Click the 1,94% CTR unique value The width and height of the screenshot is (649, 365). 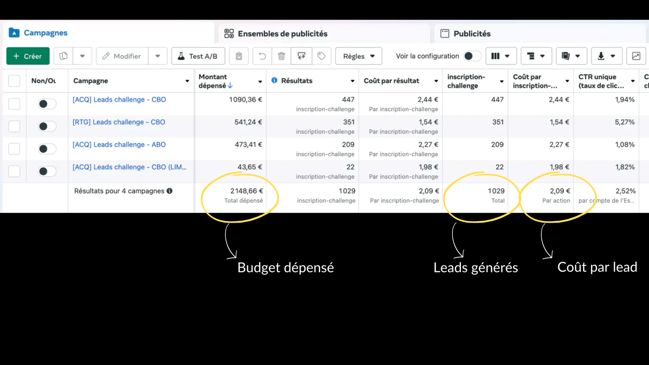pyautogui.click(x=625, y=99)
